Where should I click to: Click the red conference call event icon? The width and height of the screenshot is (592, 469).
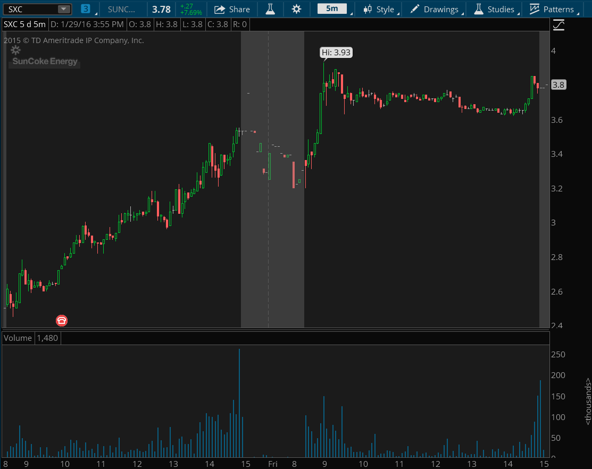[x=62, y=320]
